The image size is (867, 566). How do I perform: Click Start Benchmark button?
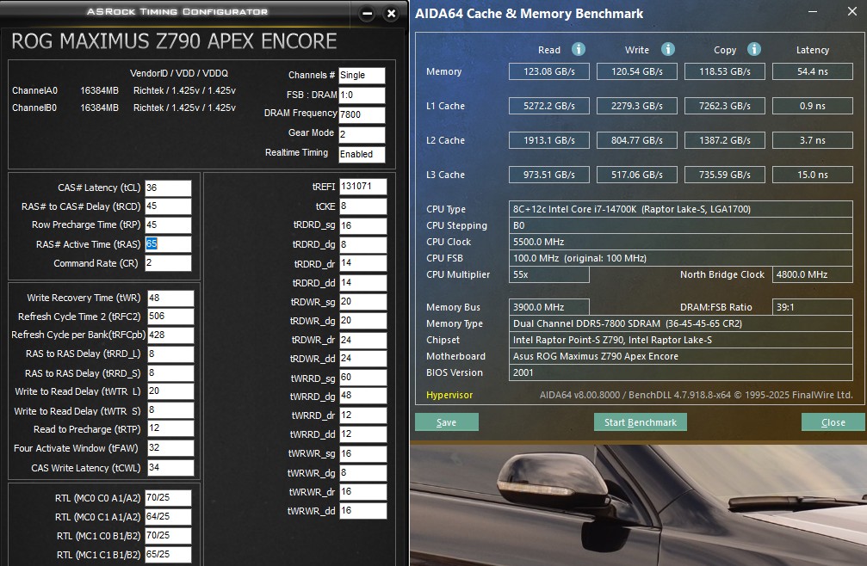point(641,421)
